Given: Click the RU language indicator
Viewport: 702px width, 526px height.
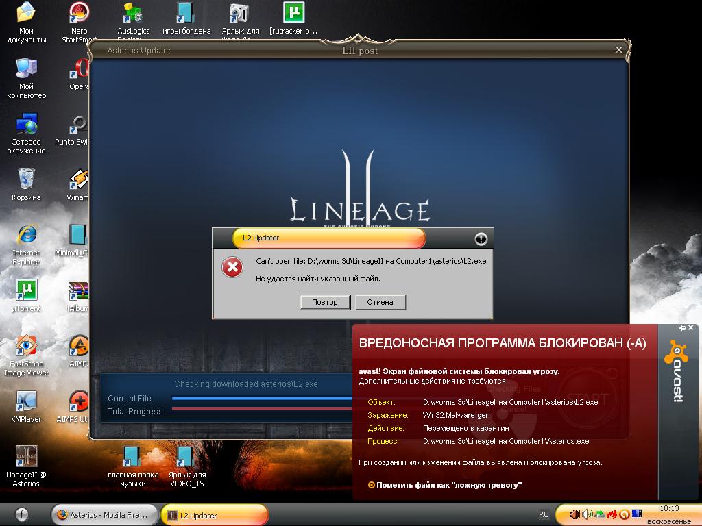Looking at the screenshot, I should (544, 514).
